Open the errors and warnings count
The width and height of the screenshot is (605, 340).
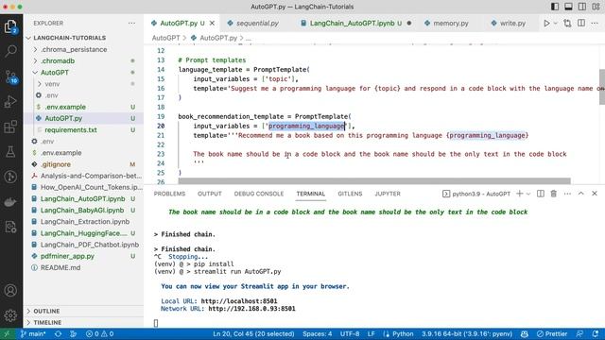[x=99, y=333]
